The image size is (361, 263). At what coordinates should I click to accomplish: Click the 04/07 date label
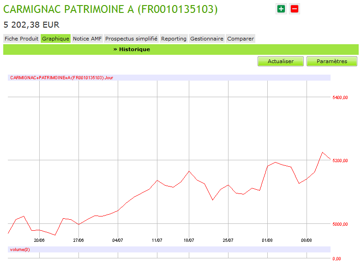(118, 240)
